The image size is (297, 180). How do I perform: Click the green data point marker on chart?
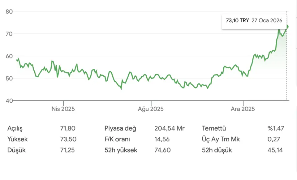click(x=287, y=27)
